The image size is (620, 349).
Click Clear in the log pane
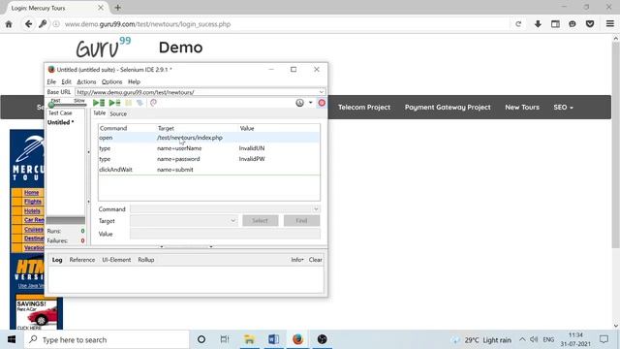(x=316, y=260)
